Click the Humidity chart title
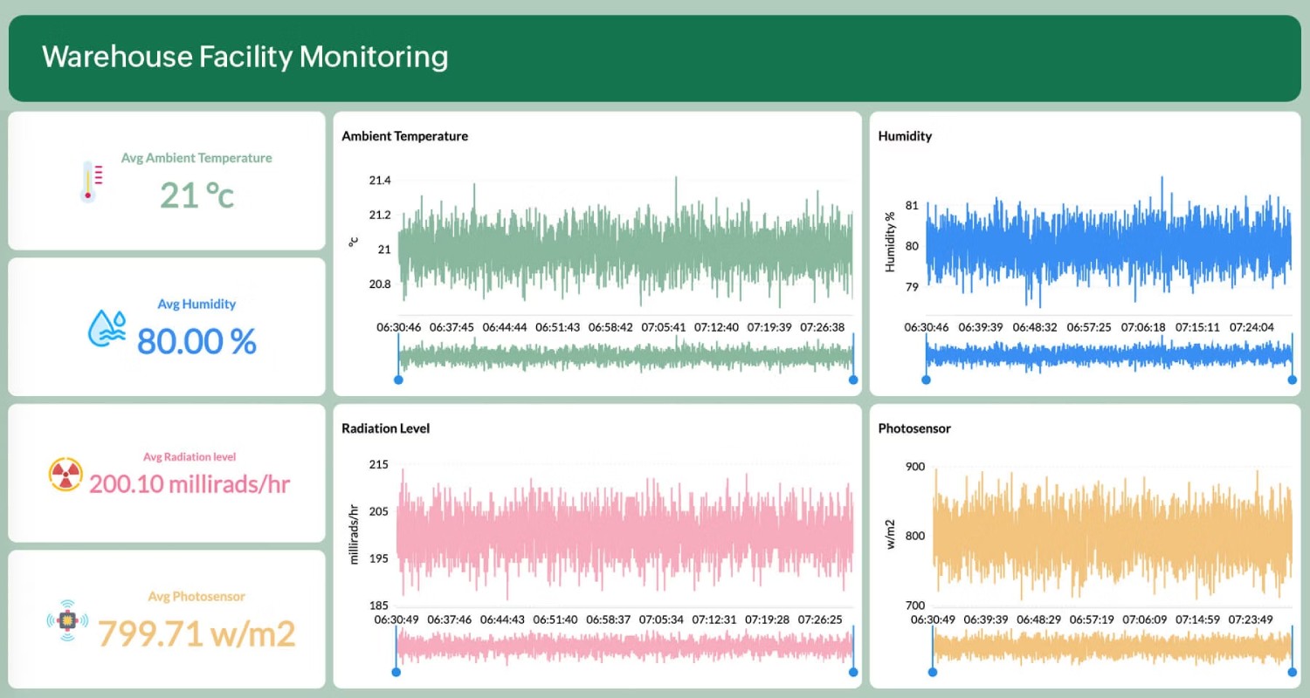1310x698 pixels. pos(905,136)
